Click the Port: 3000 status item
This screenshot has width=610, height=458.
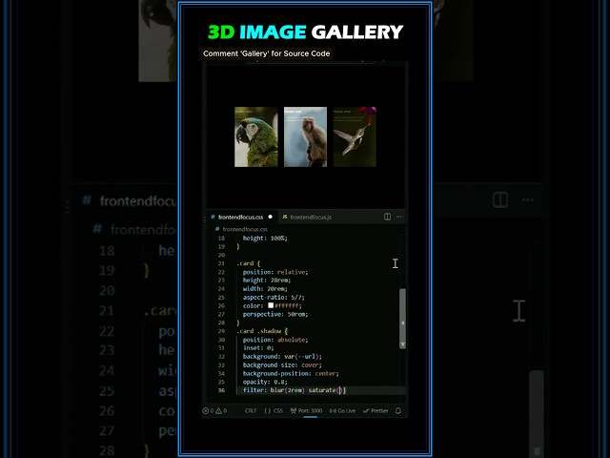[306, 410]
